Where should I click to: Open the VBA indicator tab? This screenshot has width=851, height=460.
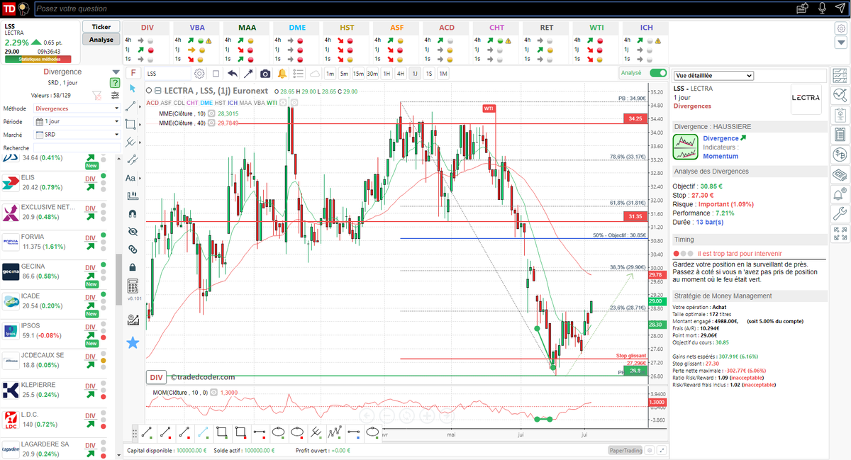tap(197, 27)
